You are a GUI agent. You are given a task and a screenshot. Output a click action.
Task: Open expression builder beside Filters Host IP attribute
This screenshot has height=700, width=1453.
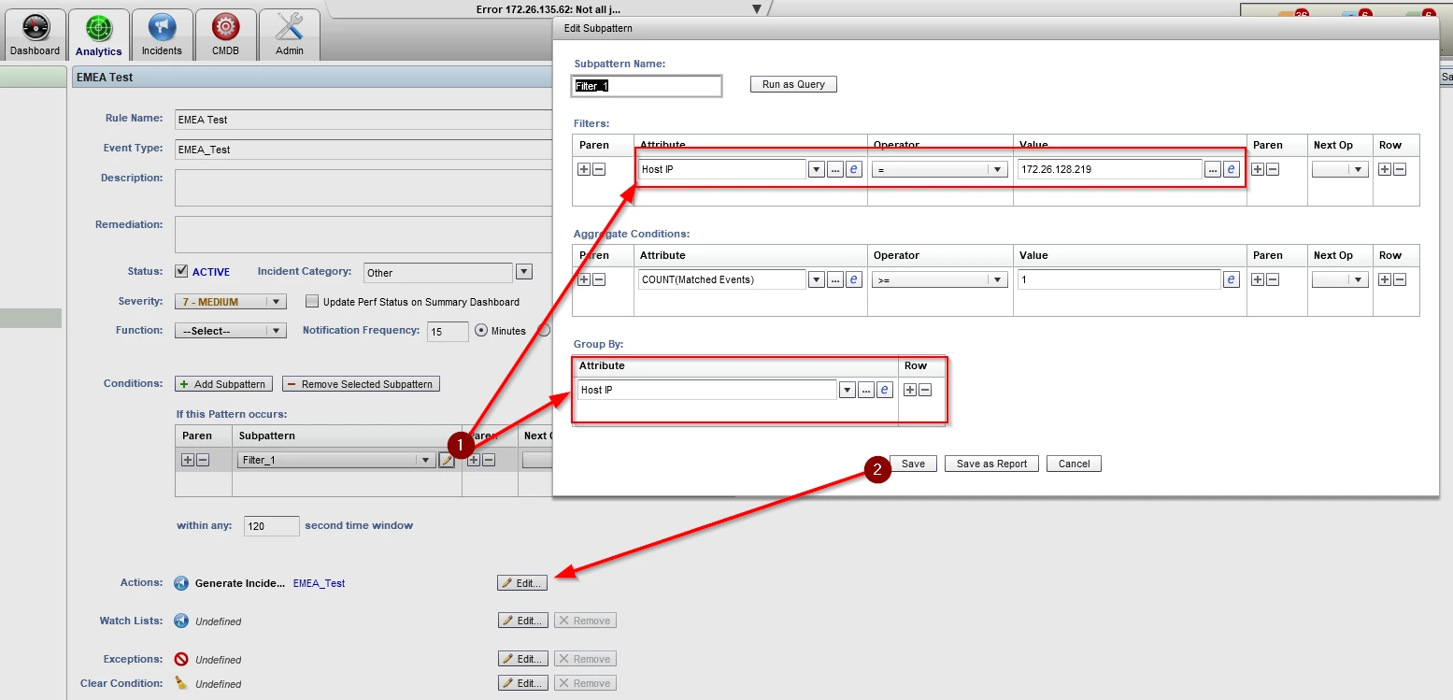854,169
